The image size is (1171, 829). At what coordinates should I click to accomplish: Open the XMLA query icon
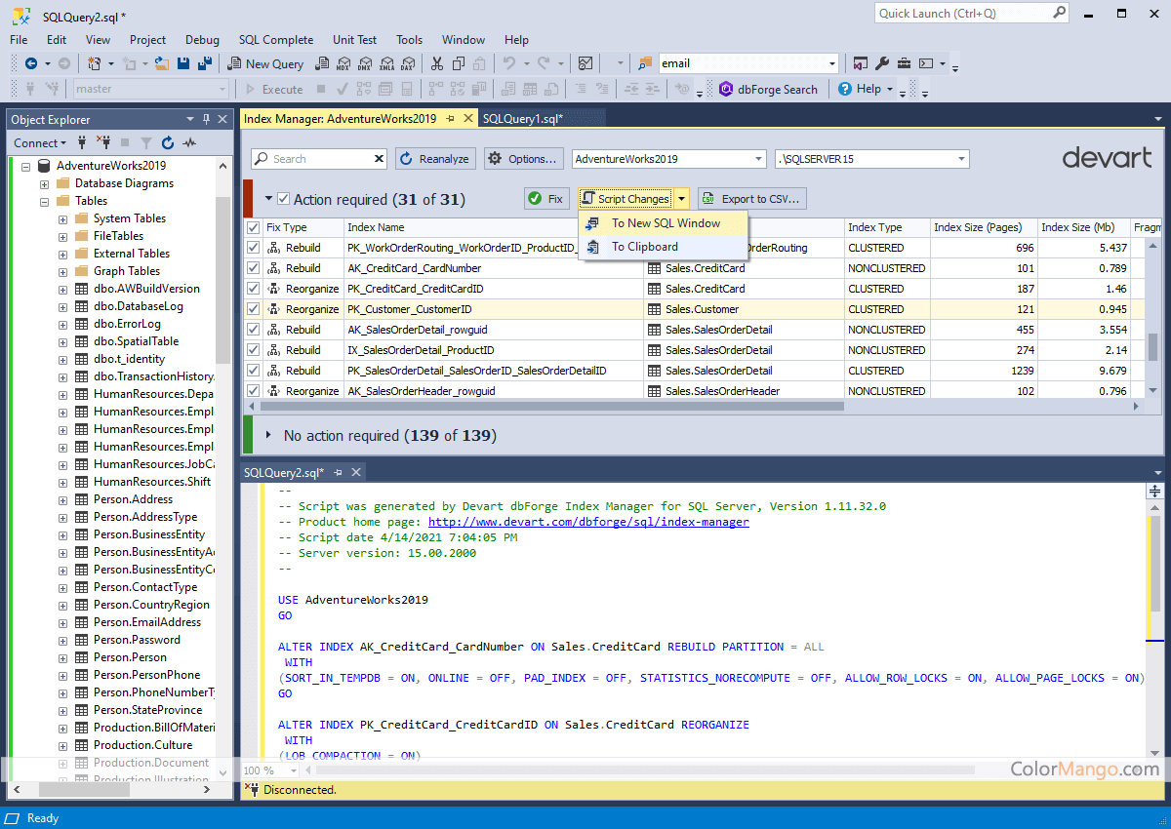(385, 63)
